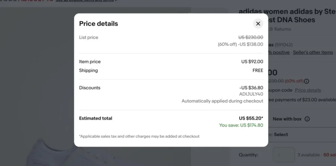View the seller's % positive feedback

click(279, 52)
